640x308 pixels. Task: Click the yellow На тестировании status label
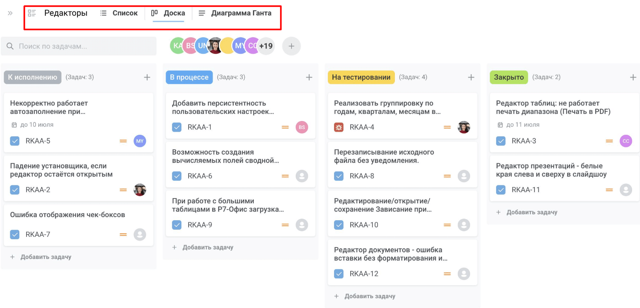coord(361,77)
